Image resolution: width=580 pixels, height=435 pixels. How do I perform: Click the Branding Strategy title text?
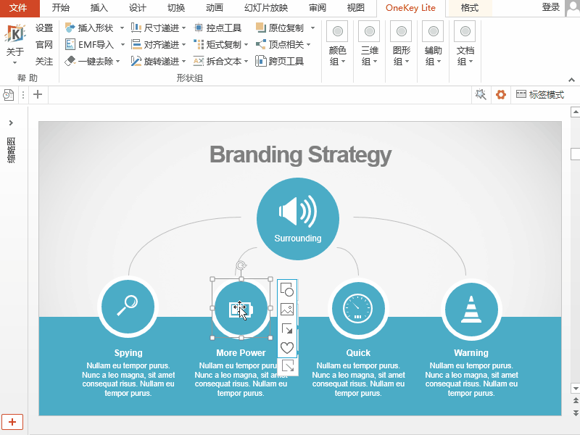click(300, 154)
